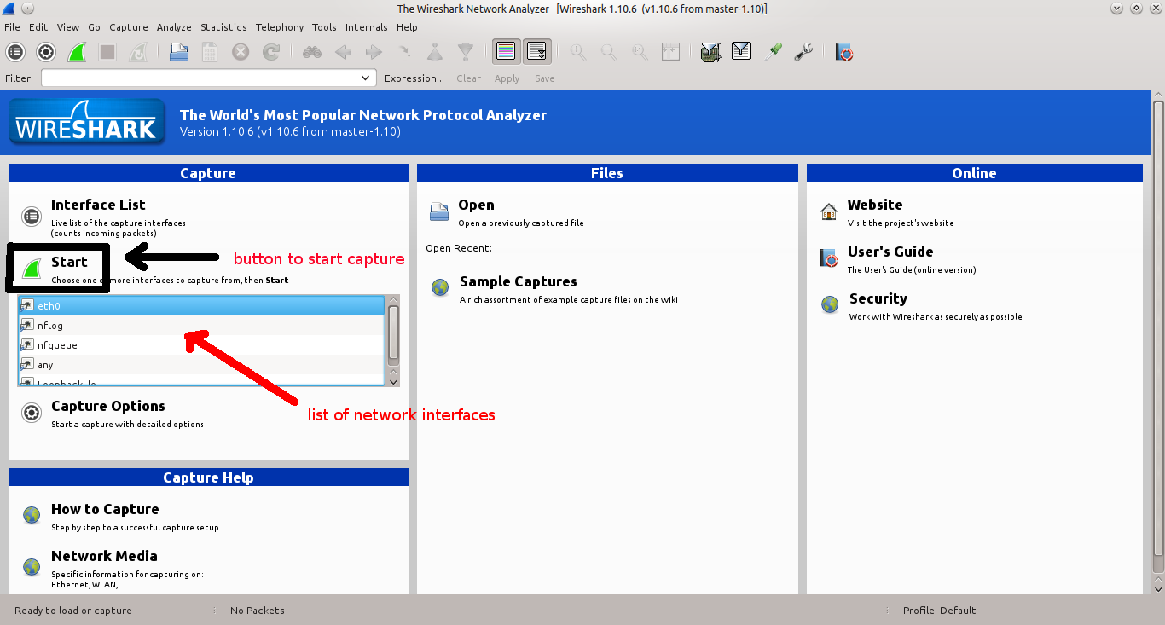Open Interface List on the welcome page
1165x625 pixels.
pos(98,205)
